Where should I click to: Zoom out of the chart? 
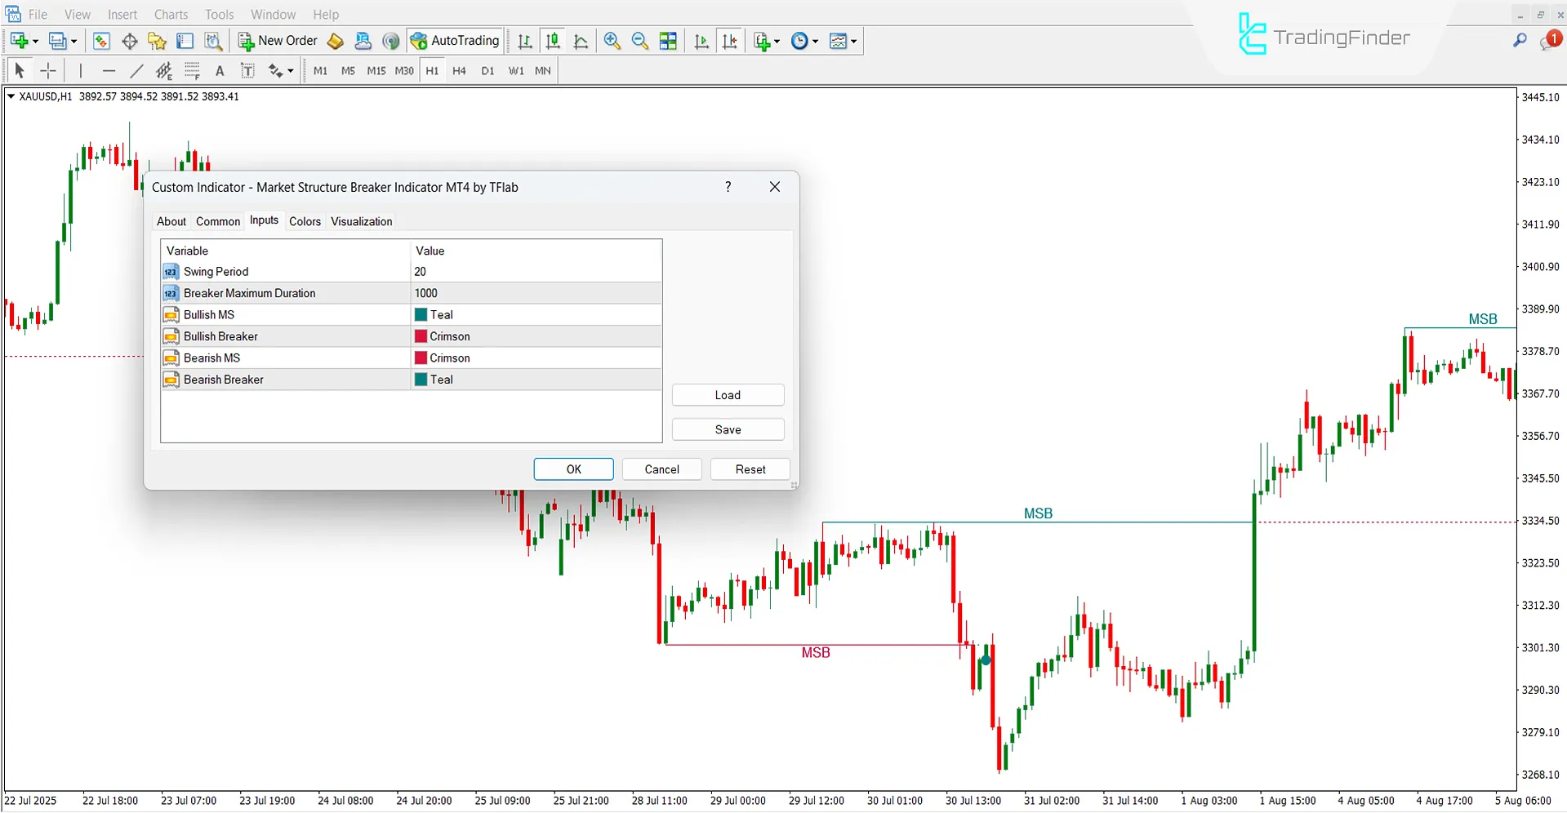[x=639, y=41]
